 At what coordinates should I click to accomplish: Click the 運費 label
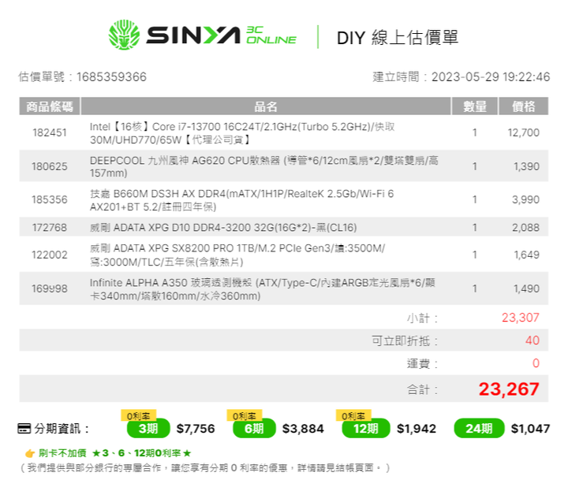(422, 363)
